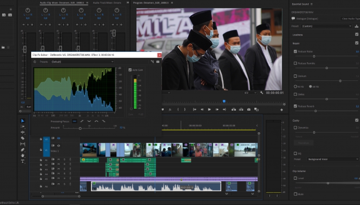Viewport: 360px width, 205px height.
Task: Select the Razor tool
Action: [22, 138]
